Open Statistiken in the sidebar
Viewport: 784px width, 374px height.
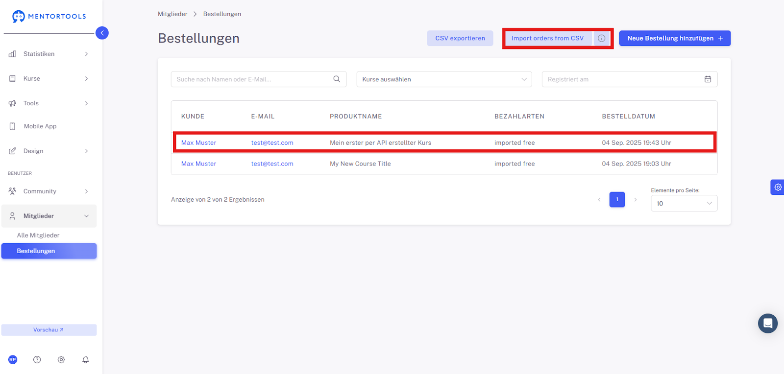pos(49,54)
